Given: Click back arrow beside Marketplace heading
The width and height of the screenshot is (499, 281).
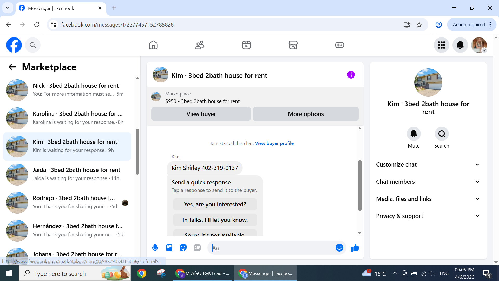Looking at the screenshot, I should [x=12, y=67].
